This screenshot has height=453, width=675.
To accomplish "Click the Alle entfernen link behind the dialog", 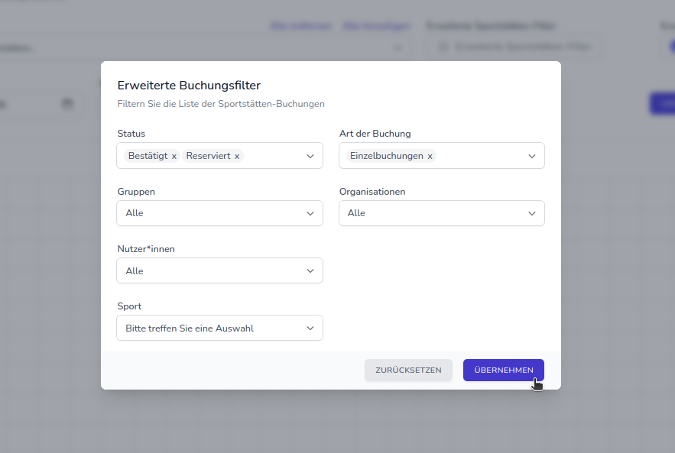I will (x=300, y=26).
